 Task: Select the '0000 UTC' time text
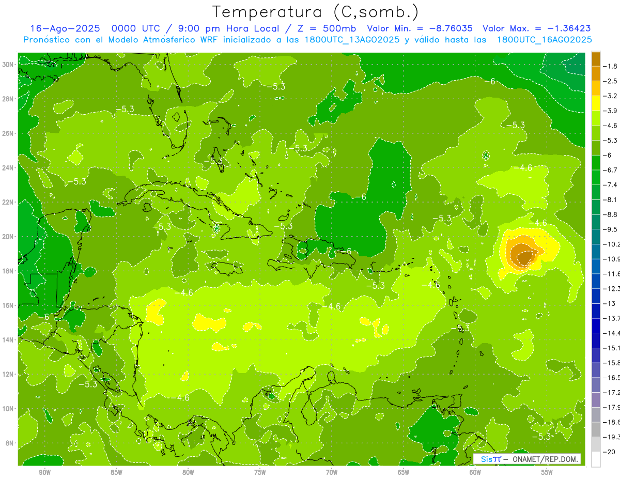pyautogui.click(x=135, y=28)
